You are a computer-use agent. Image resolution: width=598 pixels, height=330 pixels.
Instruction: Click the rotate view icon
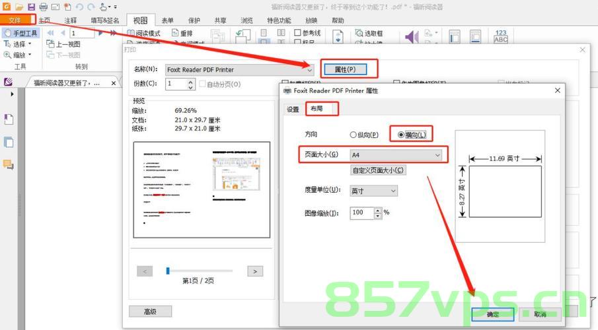point(243,36)
